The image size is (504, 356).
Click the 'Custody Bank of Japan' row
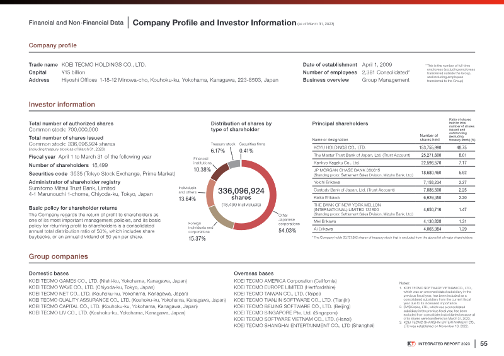pyautogui.click(x=393, y=190)
